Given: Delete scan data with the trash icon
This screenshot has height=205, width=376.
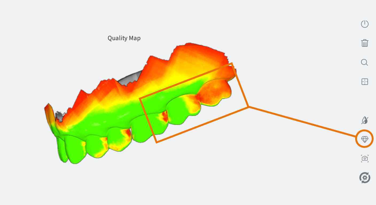Looking at the screenshot, I should [x=365, y=43].
